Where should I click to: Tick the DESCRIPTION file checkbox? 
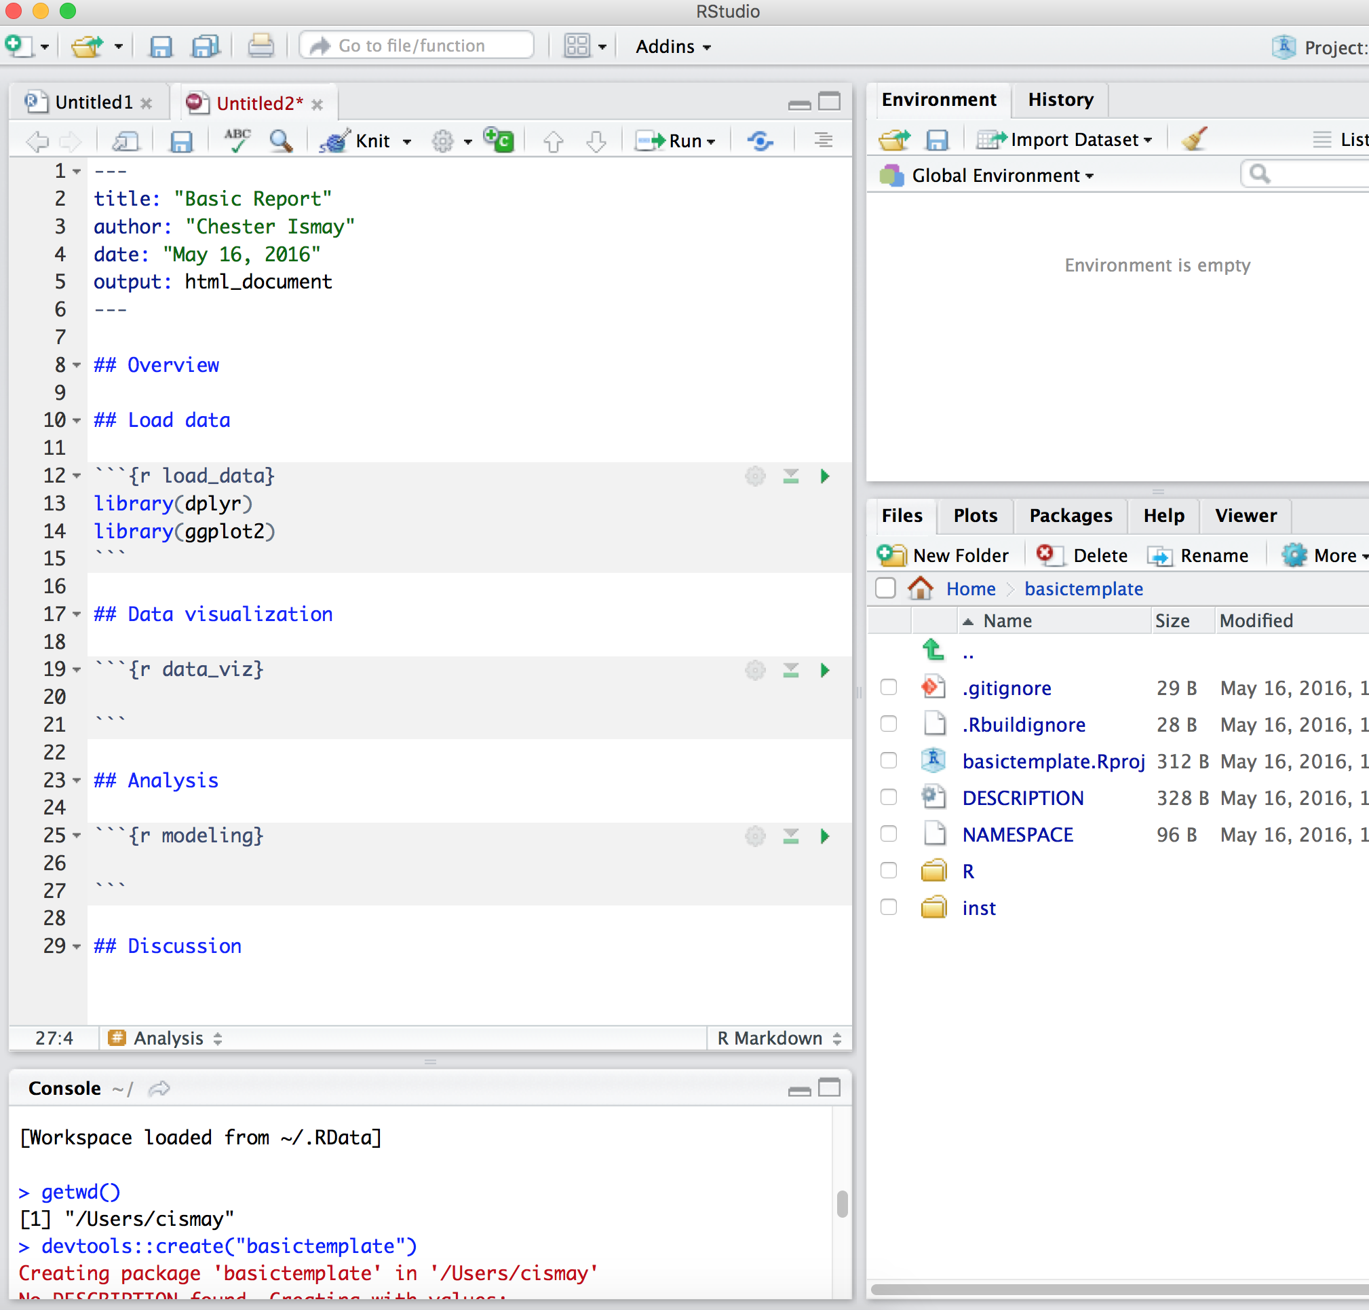(888, 798)
